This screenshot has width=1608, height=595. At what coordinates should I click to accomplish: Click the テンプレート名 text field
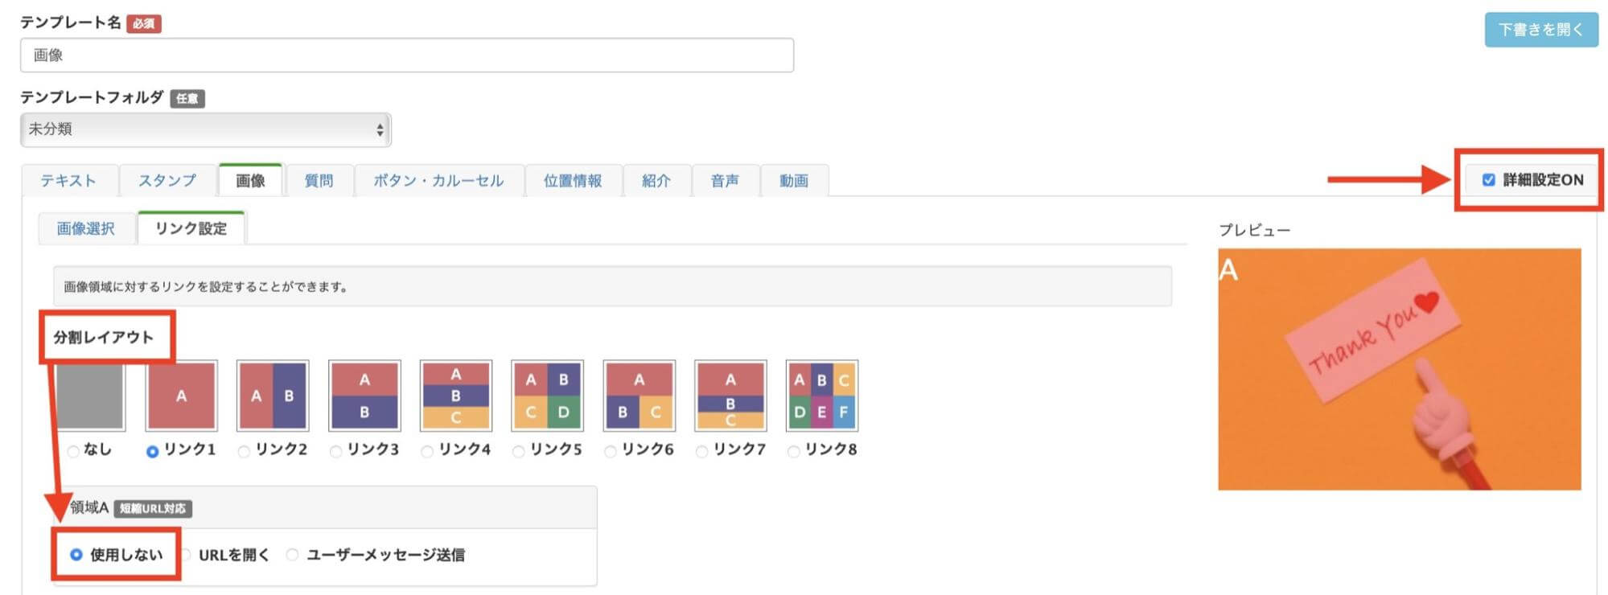pos(406,55)
